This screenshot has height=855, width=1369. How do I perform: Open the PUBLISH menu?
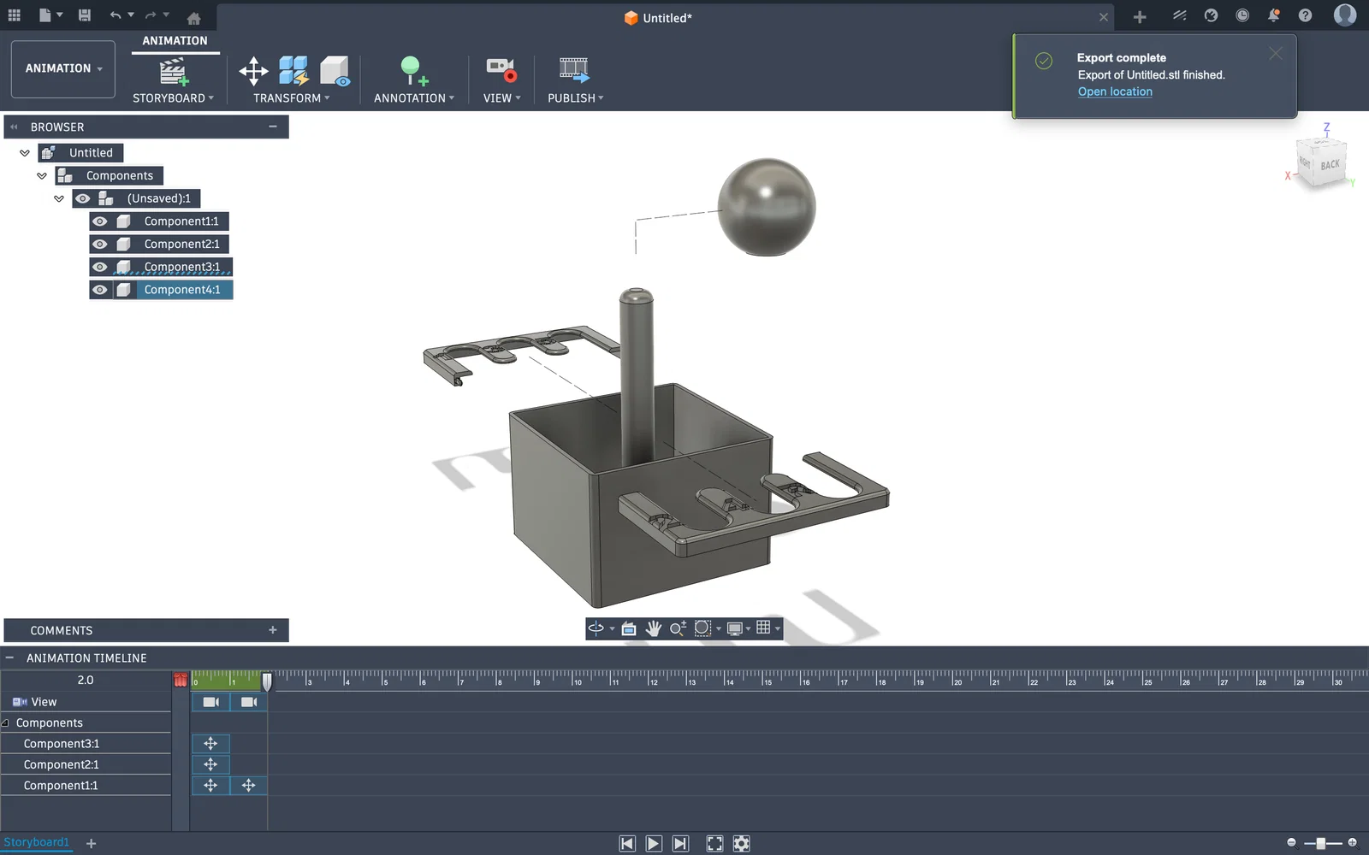point(576,98)
